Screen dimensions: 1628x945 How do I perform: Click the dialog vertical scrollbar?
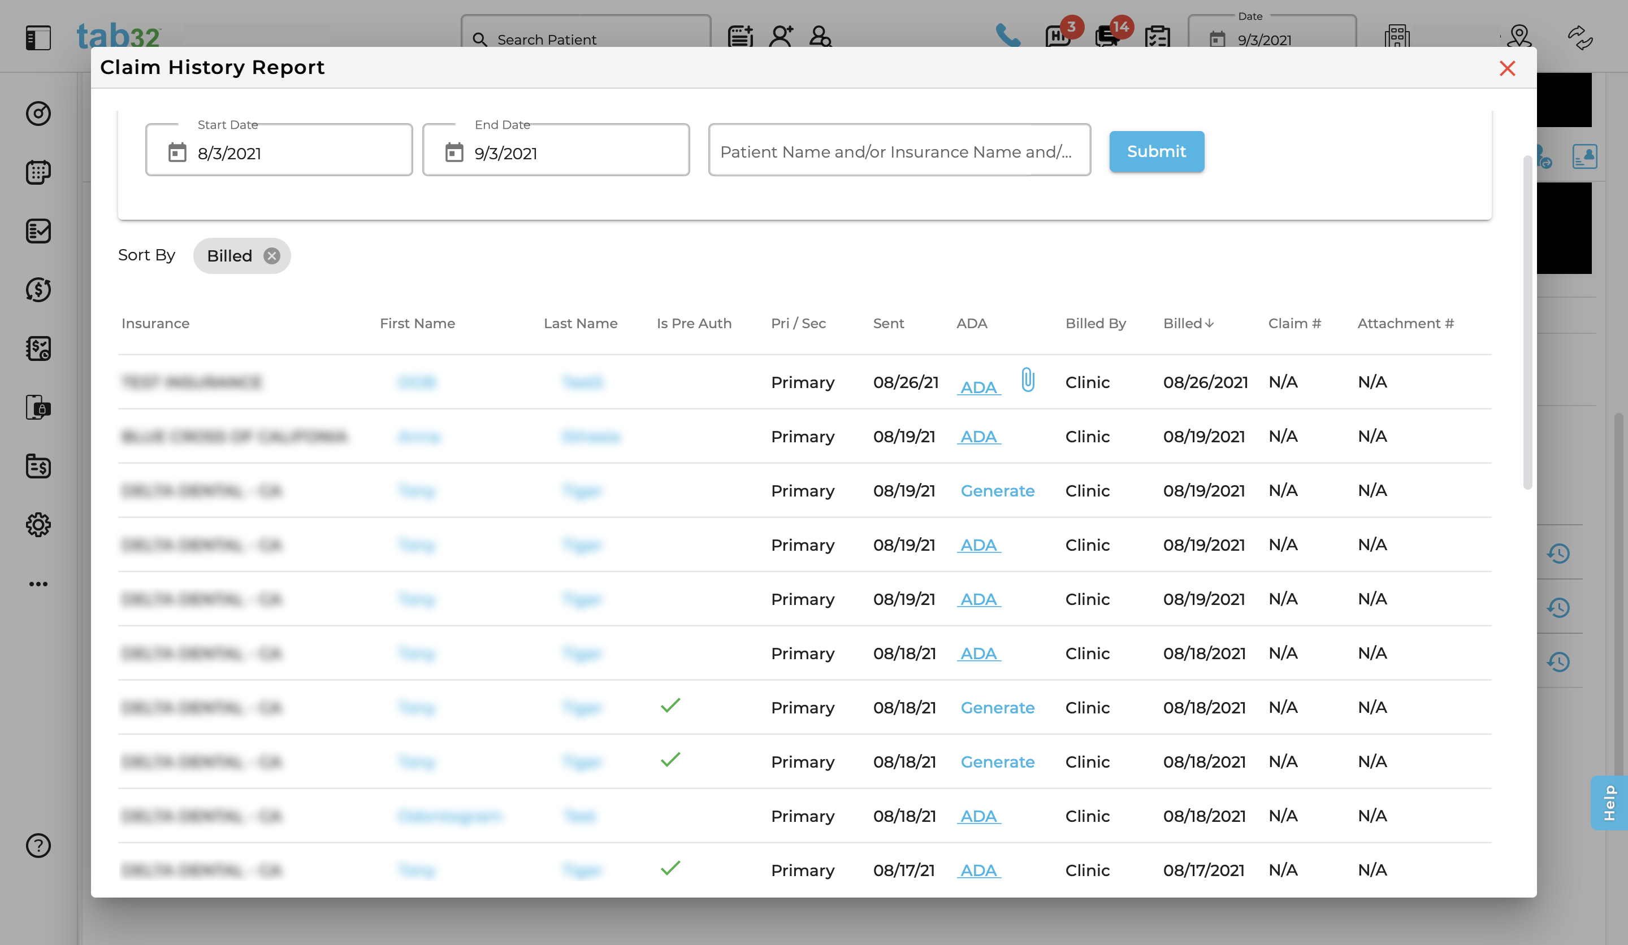(1527, 323)
